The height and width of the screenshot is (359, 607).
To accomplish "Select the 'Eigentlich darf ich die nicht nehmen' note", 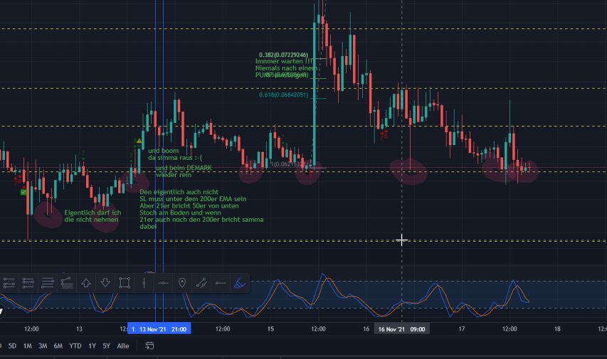I will pos(93,216).
